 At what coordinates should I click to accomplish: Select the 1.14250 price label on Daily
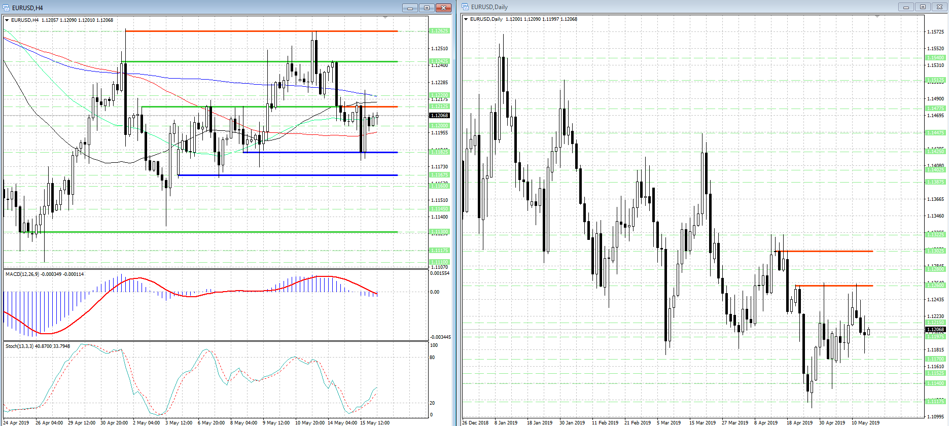click(935, 152)
